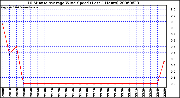The image size is (180, 98).
Task: Select the 23:40 time axis label
Action: coord(158,93)
